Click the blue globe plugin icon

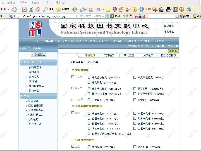(142, 9)
